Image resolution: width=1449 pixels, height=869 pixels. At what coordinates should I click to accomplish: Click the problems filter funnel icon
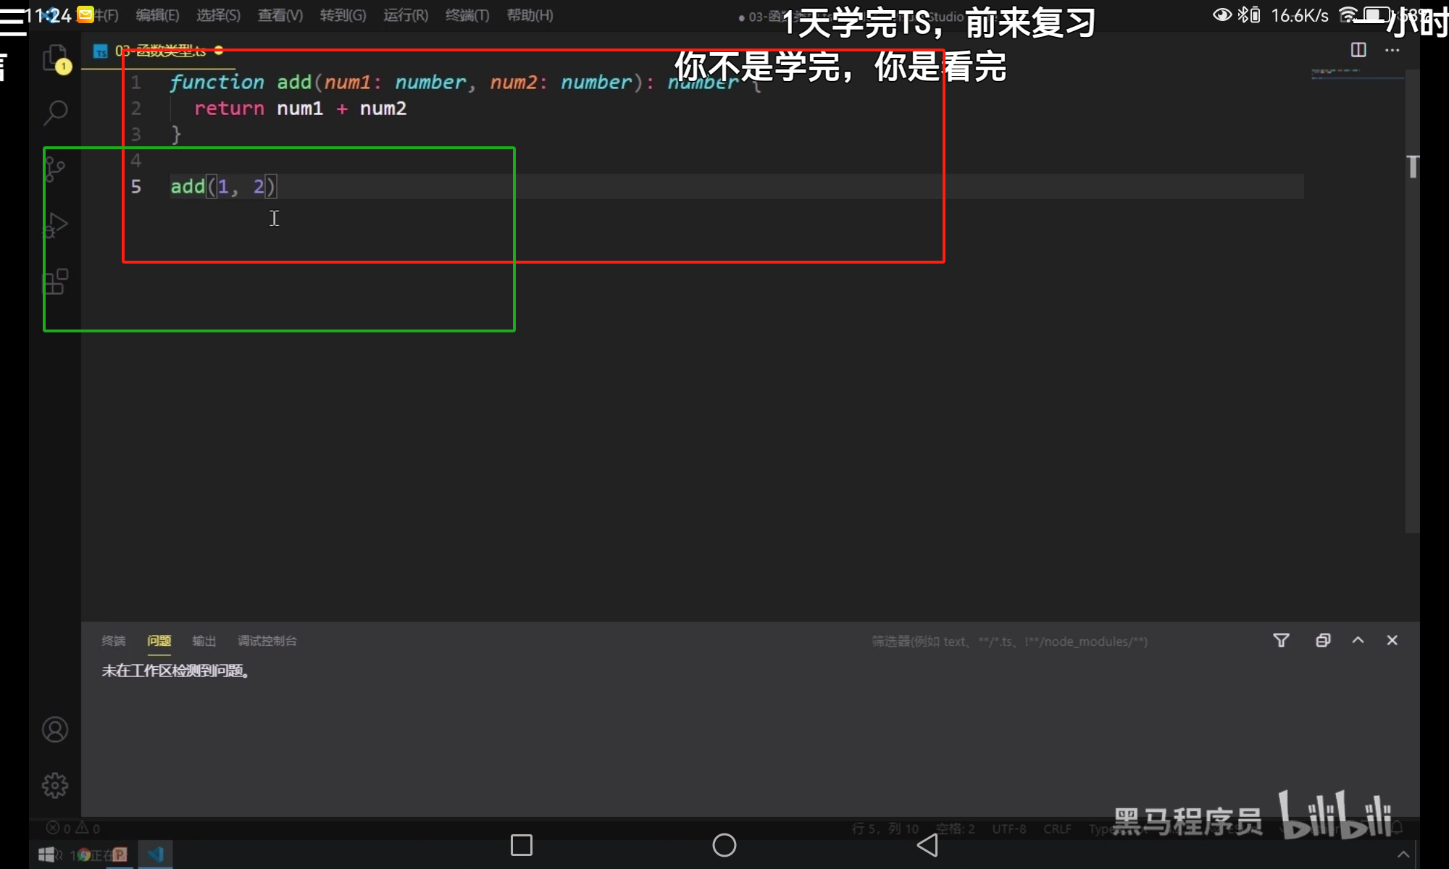coord(1281,640)
